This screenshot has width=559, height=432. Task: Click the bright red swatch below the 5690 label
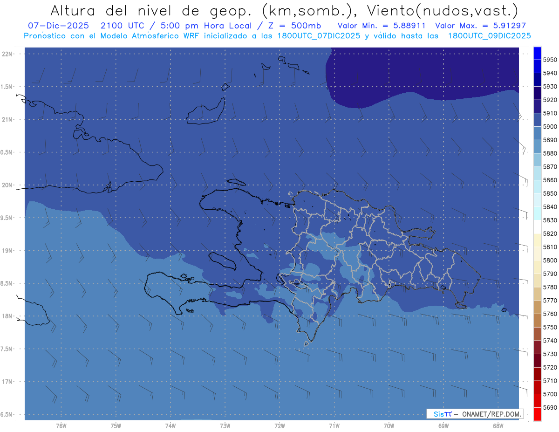coord(537,414)
